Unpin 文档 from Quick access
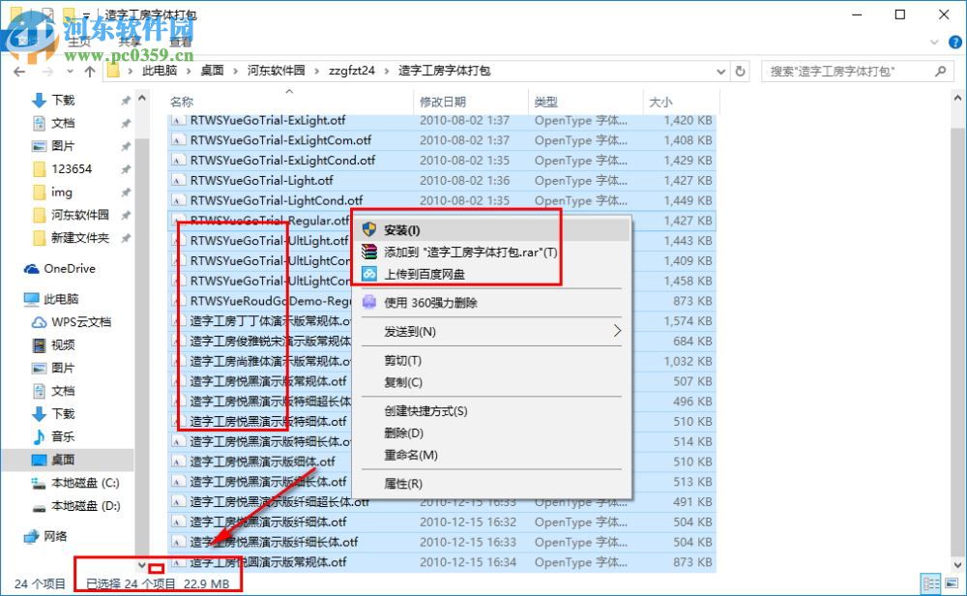The image size is (967, 596). [x=125, y=123]
